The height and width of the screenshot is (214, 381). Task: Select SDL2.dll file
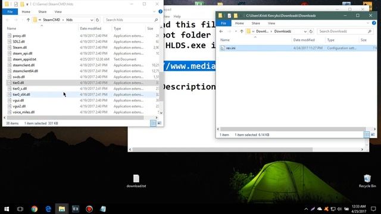pos(18,42)
